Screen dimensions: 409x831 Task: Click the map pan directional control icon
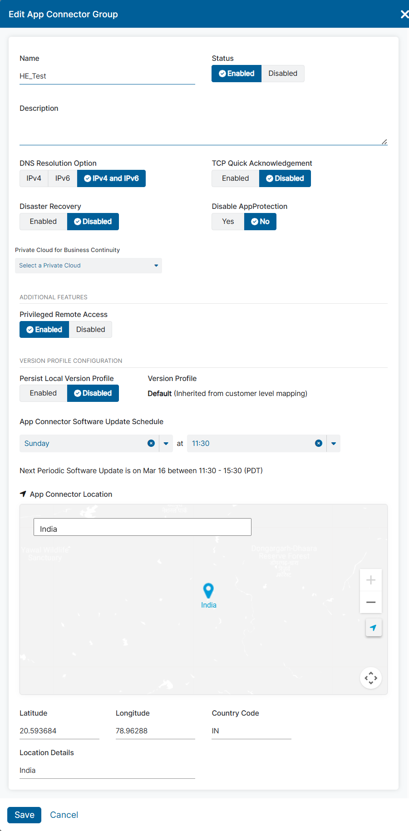tap(371, 678)
